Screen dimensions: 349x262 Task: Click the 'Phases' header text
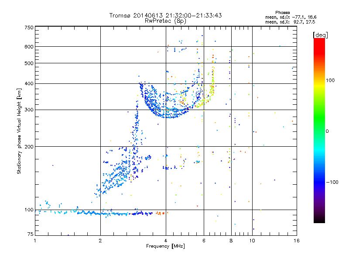[x=282, y=13]
